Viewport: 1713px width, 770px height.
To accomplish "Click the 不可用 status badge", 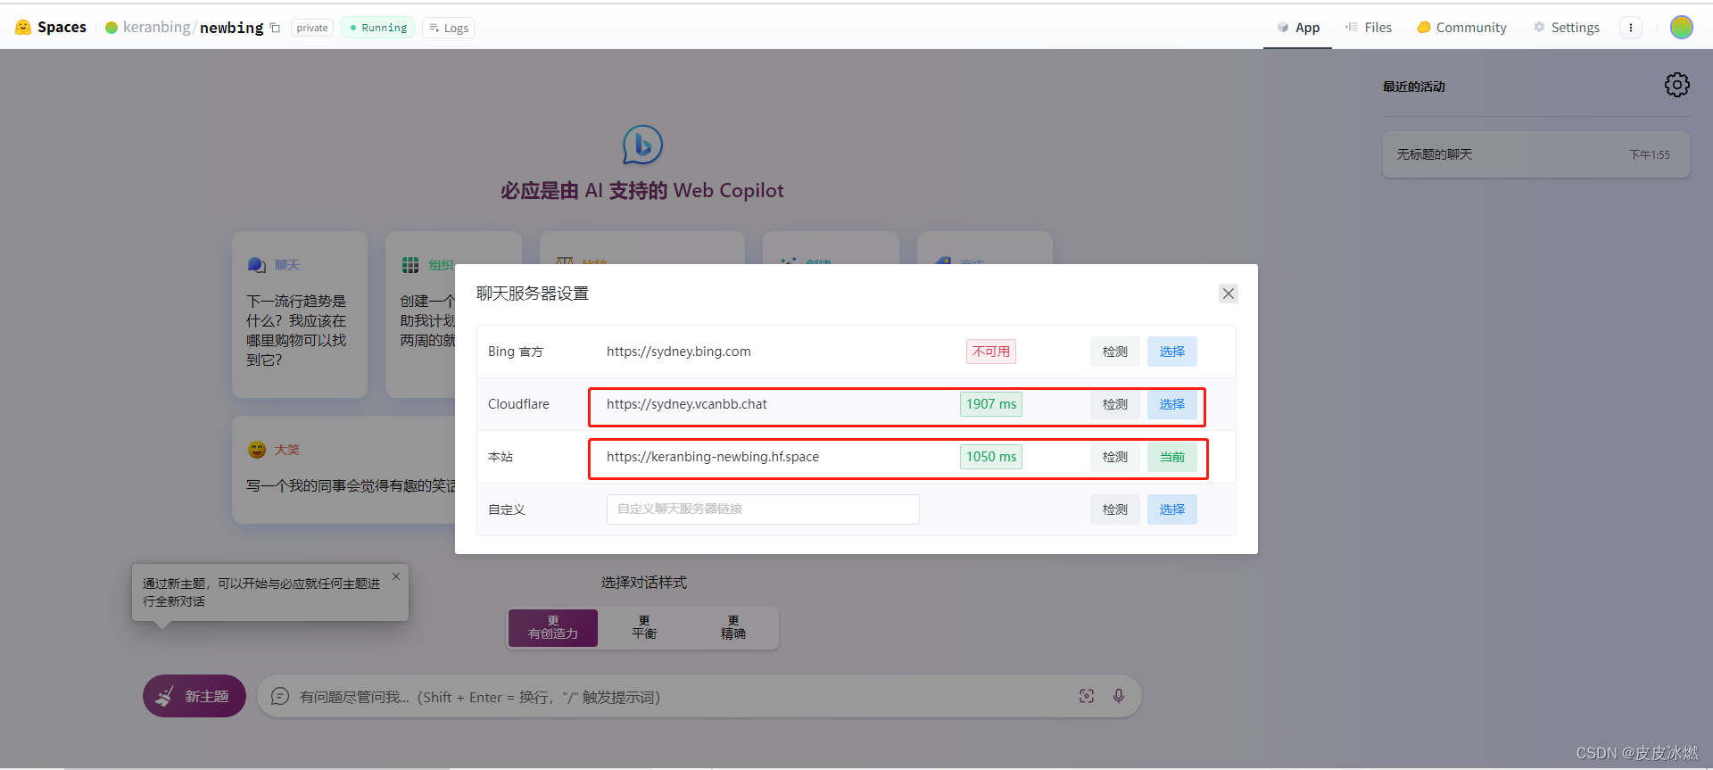I will pos(991,352).
